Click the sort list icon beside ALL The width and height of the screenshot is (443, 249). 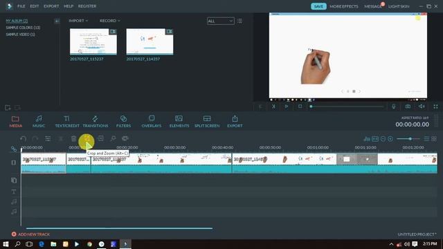pos(239,21)
